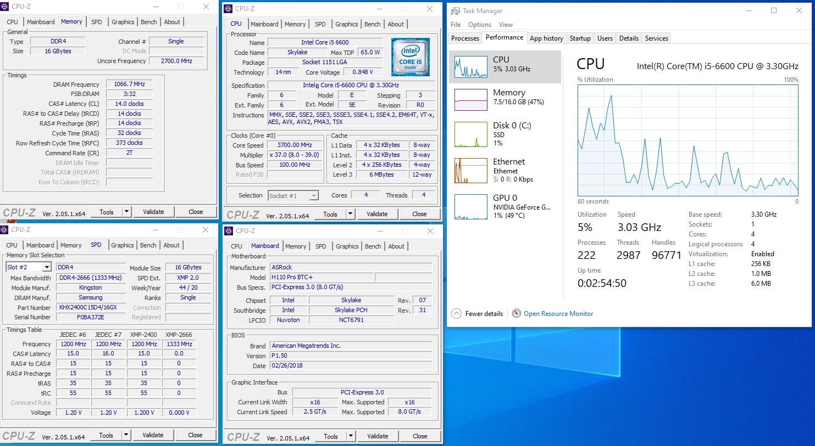Show GPU 0 performance details
This screenshot has width=815, height=446.
tap(471, 207)
